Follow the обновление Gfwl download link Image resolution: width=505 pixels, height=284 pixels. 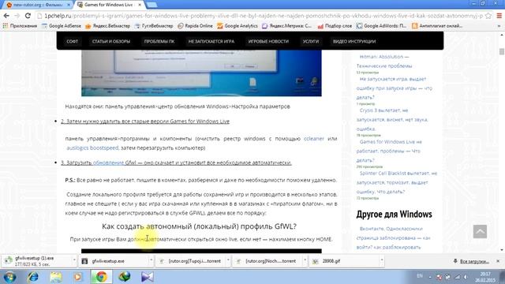[108, 163]
